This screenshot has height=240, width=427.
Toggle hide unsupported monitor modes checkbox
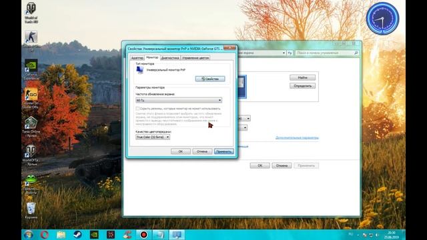point(137,108)
